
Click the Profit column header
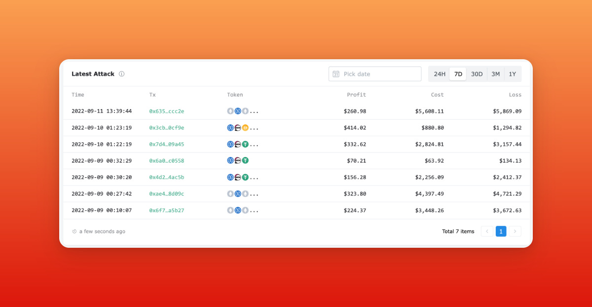click(356, 95)
